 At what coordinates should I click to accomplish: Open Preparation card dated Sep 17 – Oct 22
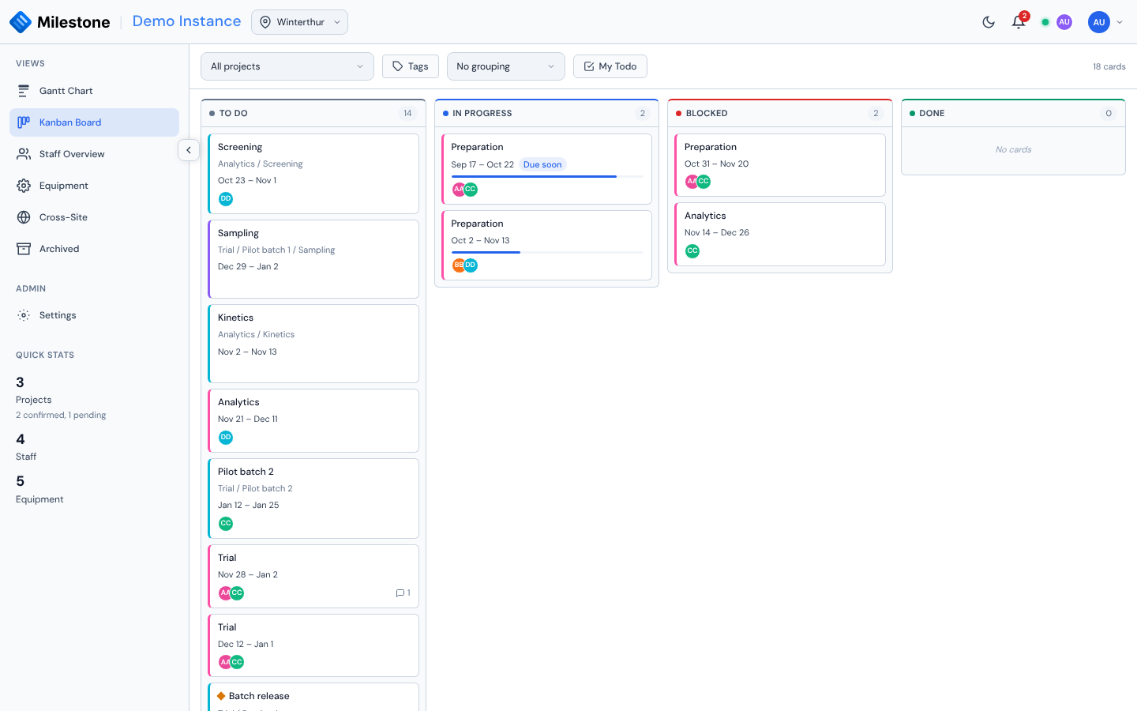547,169
